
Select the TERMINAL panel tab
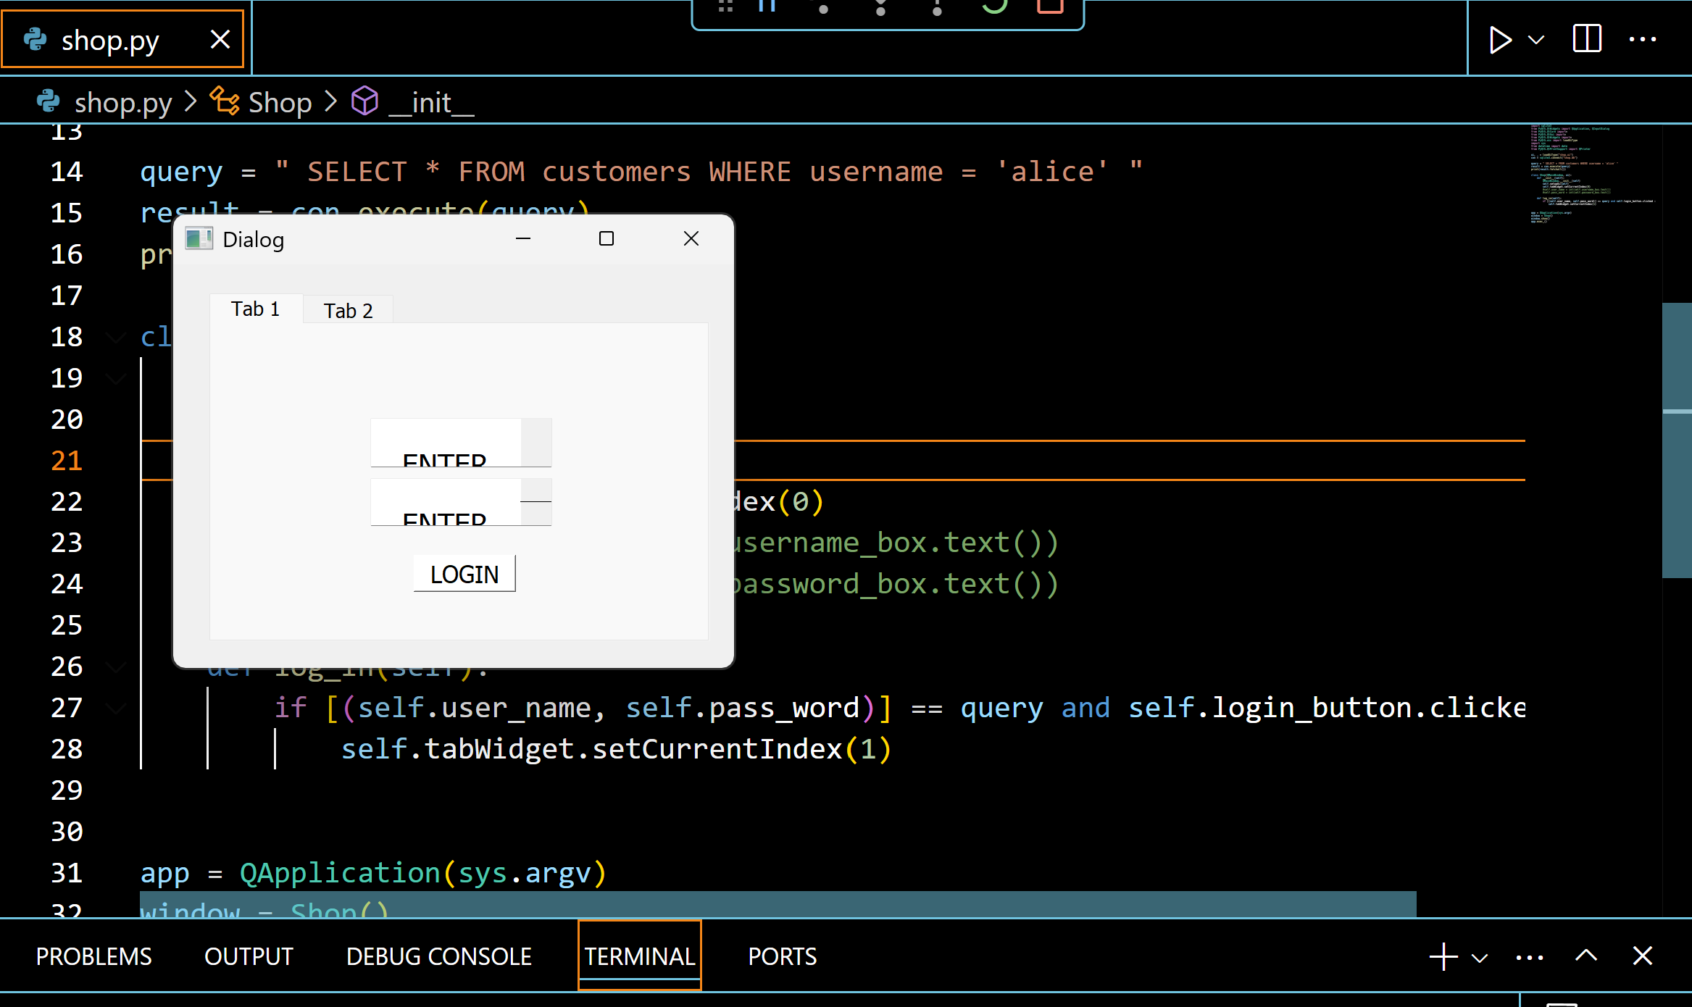(x=640, y=956)
